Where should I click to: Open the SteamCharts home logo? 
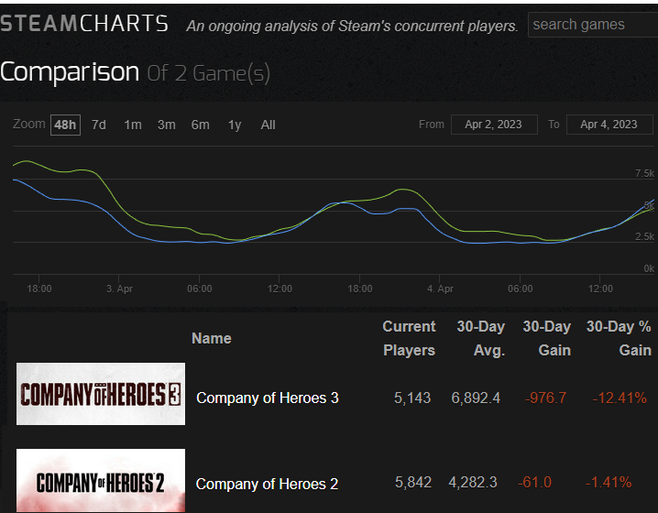coord(84,24)
